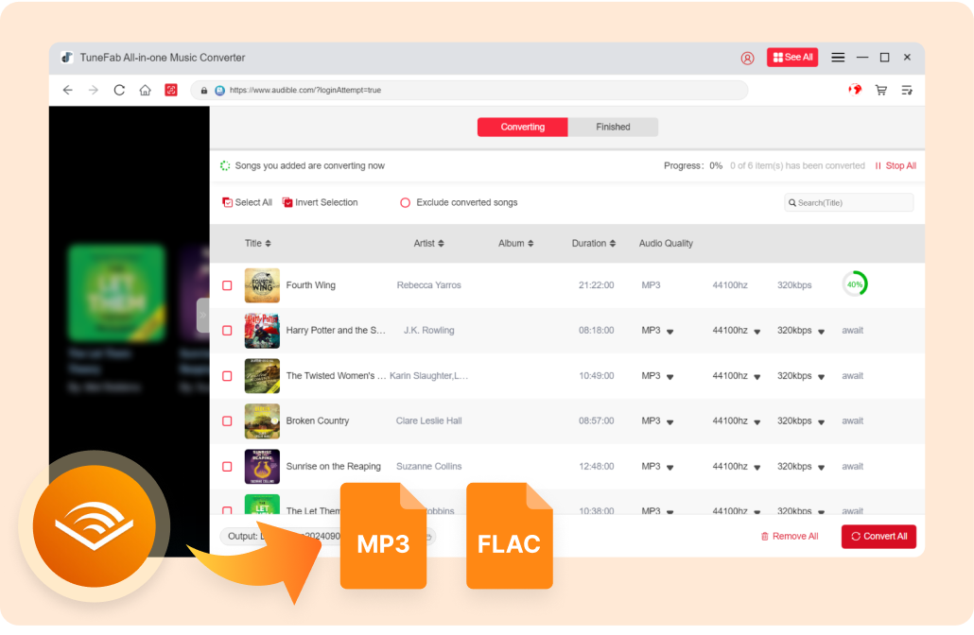Screen dimensions: 974x635
Task: Go forward with the browser arrow
Action: point(94,90)
